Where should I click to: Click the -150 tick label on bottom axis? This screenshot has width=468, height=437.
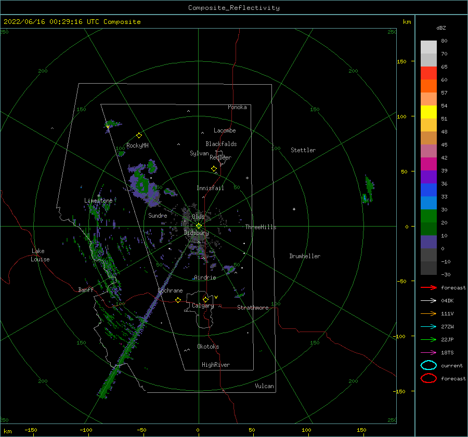point(31,430)
